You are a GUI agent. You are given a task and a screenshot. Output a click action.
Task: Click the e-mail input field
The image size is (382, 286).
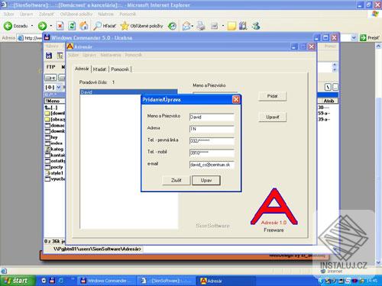212,165
